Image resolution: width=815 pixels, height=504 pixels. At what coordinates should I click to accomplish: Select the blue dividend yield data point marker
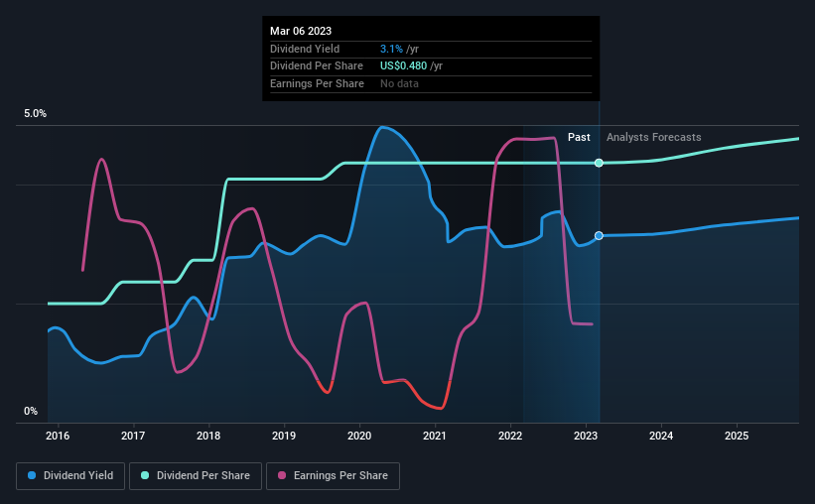[599, 236]
